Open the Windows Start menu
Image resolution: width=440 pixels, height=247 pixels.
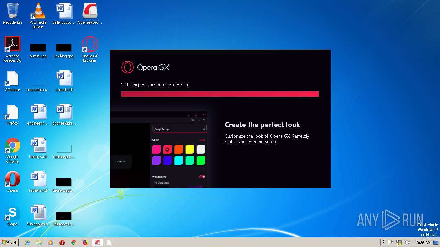(x=10, y=243)
